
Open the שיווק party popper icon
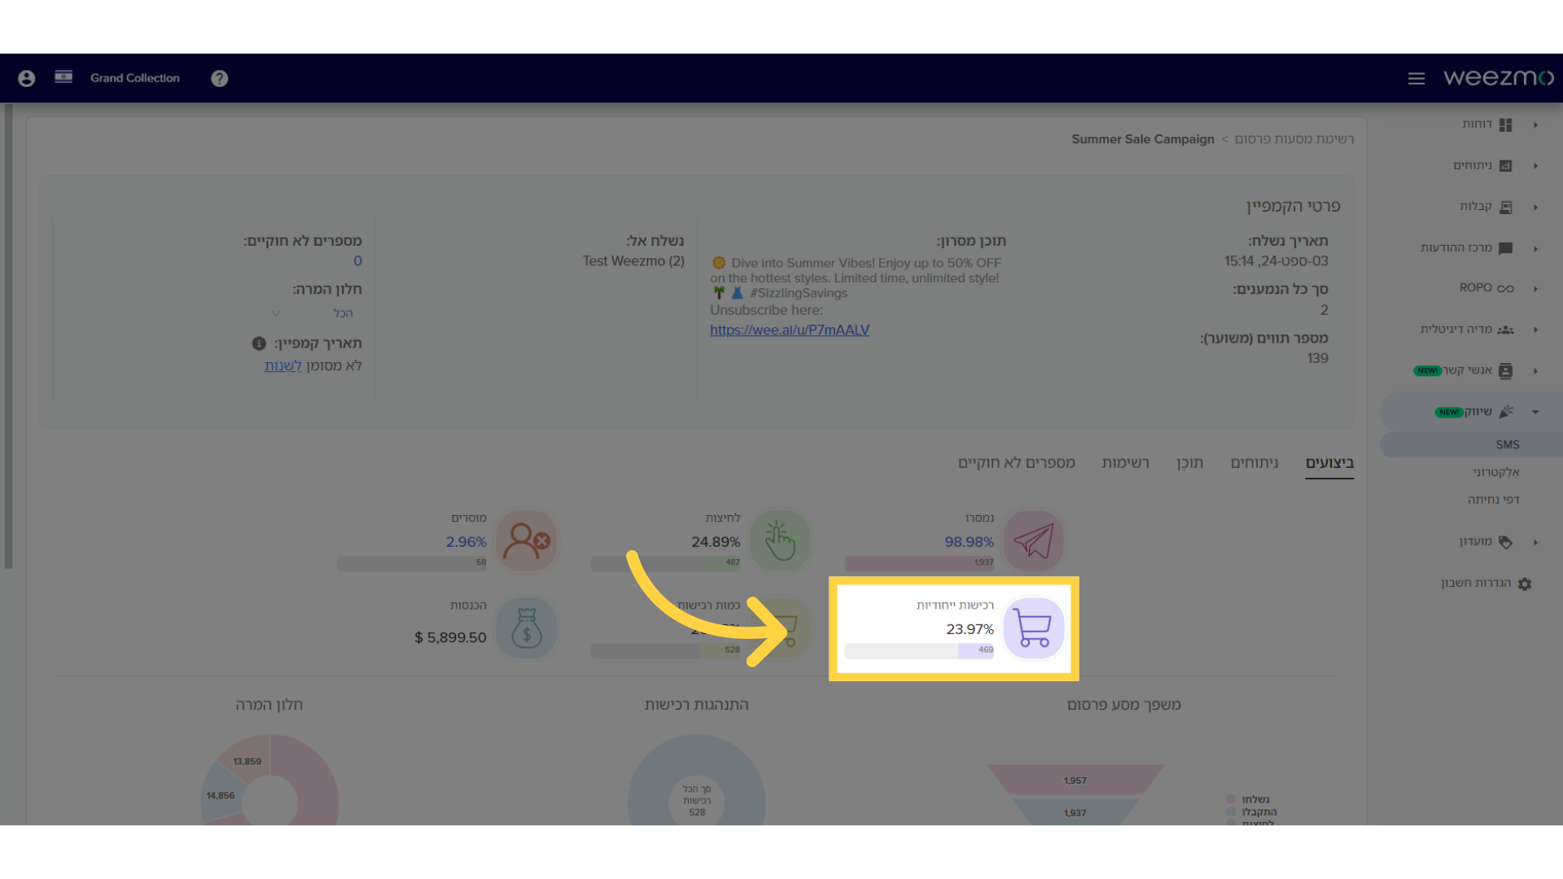tap(1506, 412)
